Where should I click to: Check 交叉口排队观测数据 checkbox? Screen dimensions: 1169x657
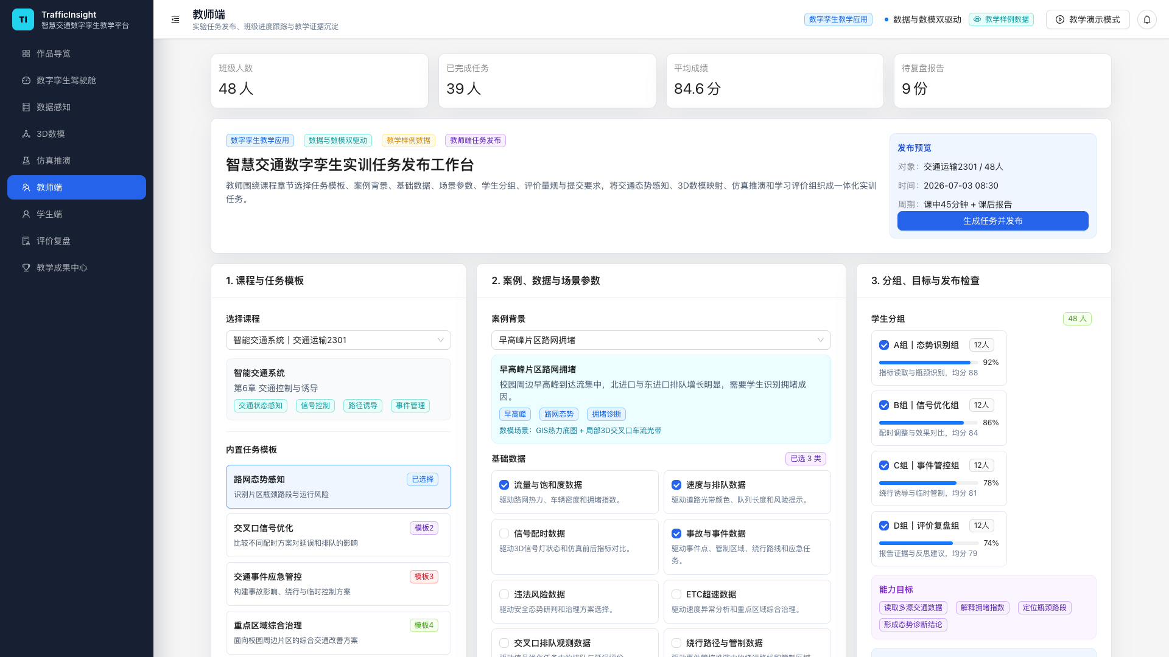[504, 643]
